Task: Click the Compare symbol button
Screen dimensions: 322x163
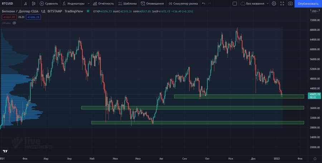Action: pos(49,4)
